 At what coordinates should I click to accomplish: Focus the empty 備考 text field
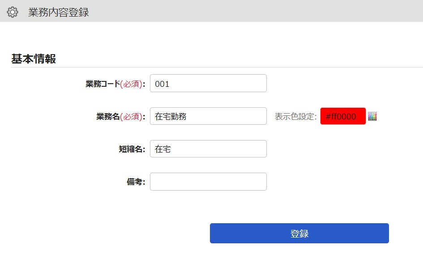208,182
